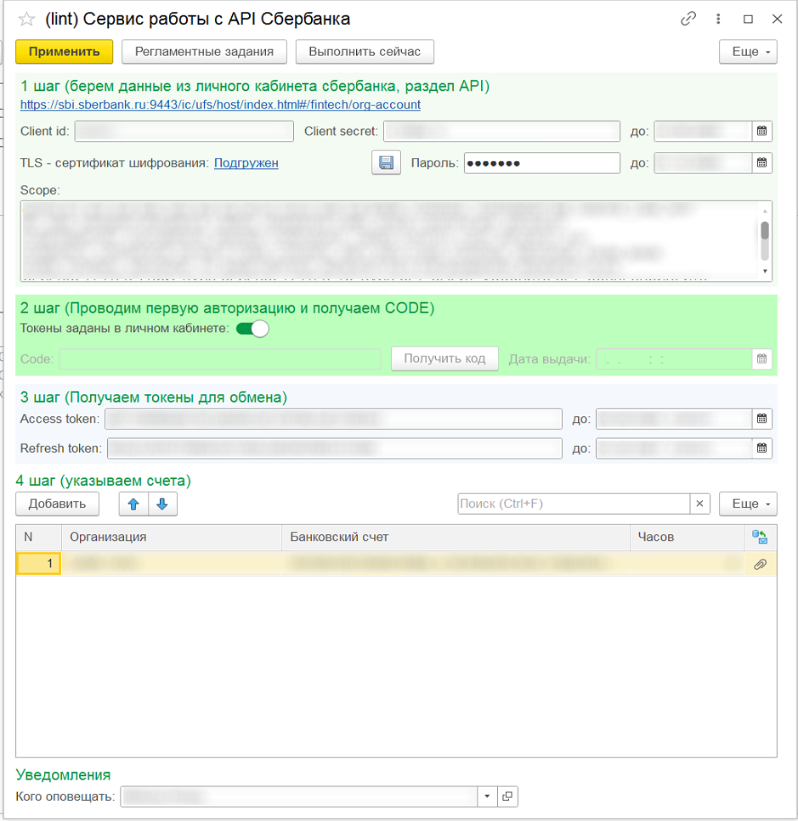Viewport: 798px width, 821px height.
Task: Select row number 1 cell
Action: pos(39,564)
